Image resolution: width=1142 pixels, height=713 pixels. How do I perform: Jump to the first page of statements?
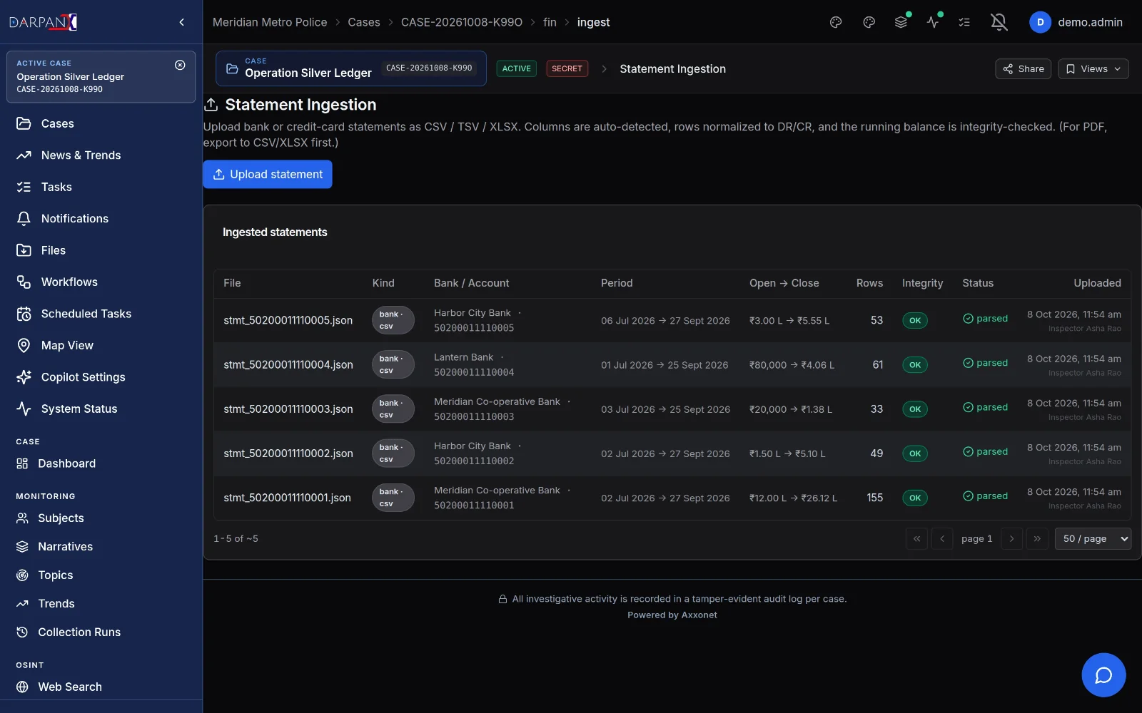point(916,539)
